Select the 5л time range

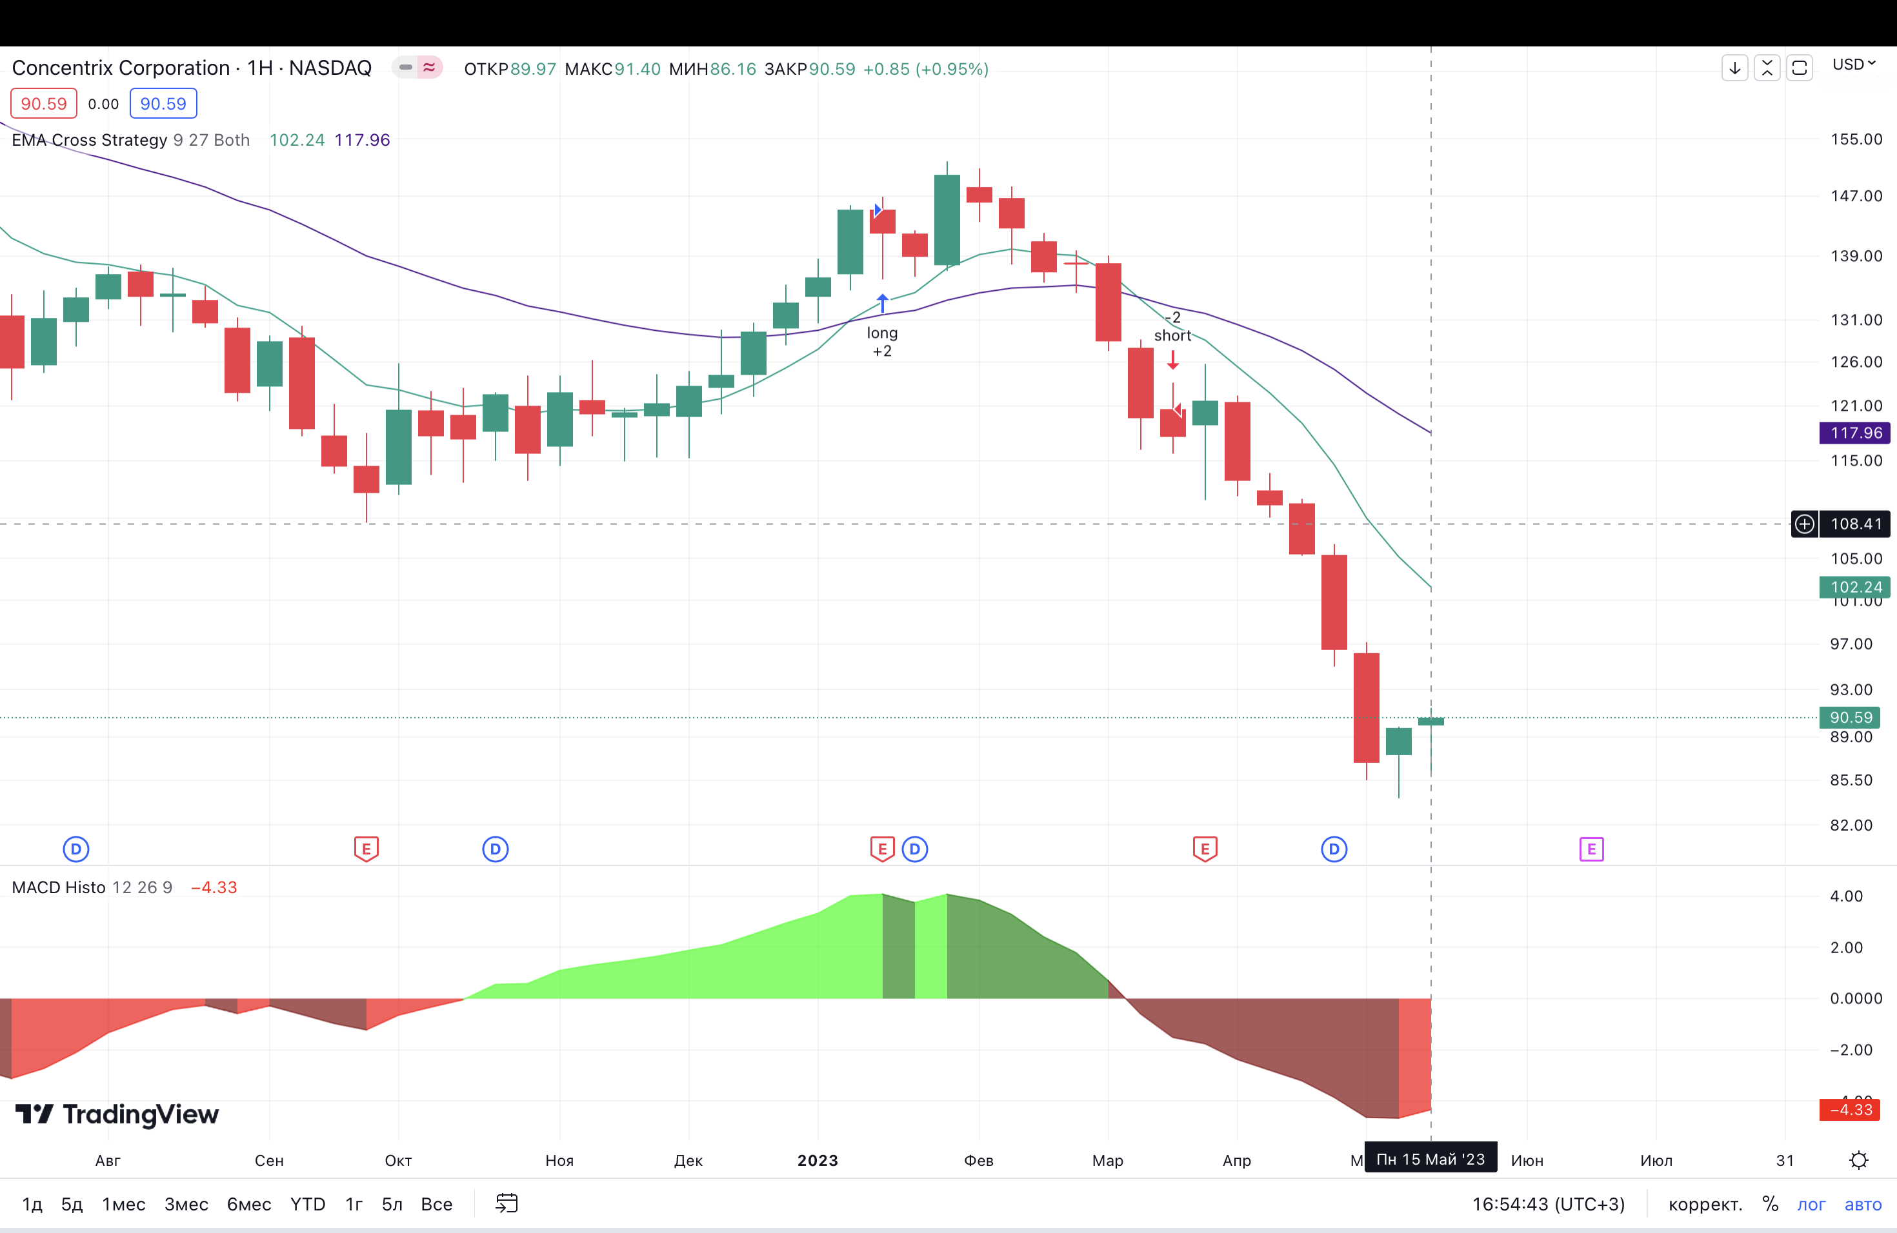point(392,1203)
